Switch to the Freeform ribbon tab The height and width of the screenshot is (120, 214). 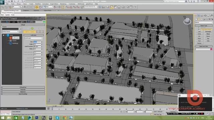pos(26,10)
